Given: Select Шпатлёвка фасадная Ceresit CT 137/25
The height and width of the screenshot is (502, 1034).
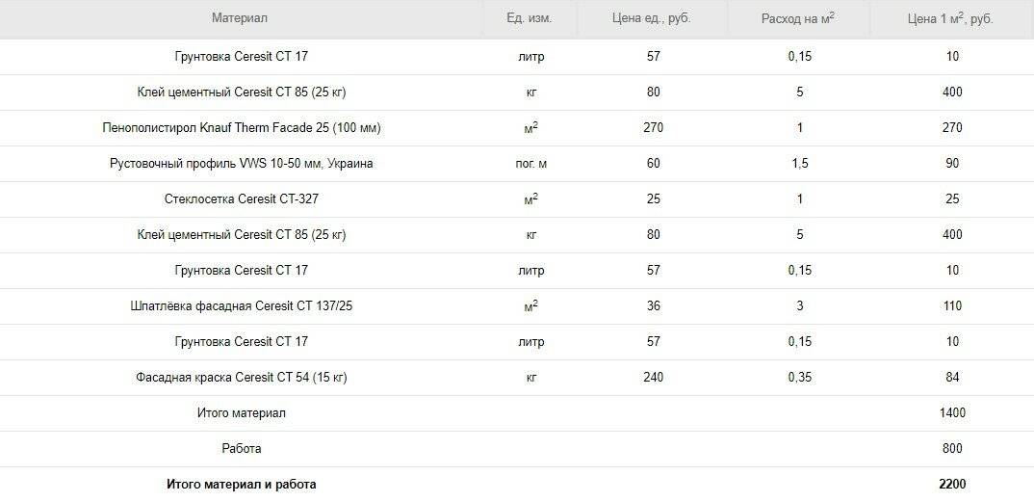Looking at the screenshot, I should [241, 306].
